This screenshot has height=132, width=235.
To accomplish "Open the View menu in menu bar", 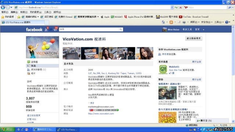I will click(24, 12).
